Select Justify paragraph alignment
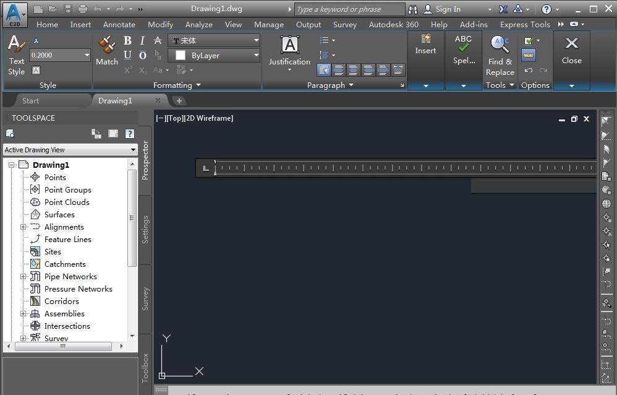Viewport: 617px width, 395px height. (383, 70)
